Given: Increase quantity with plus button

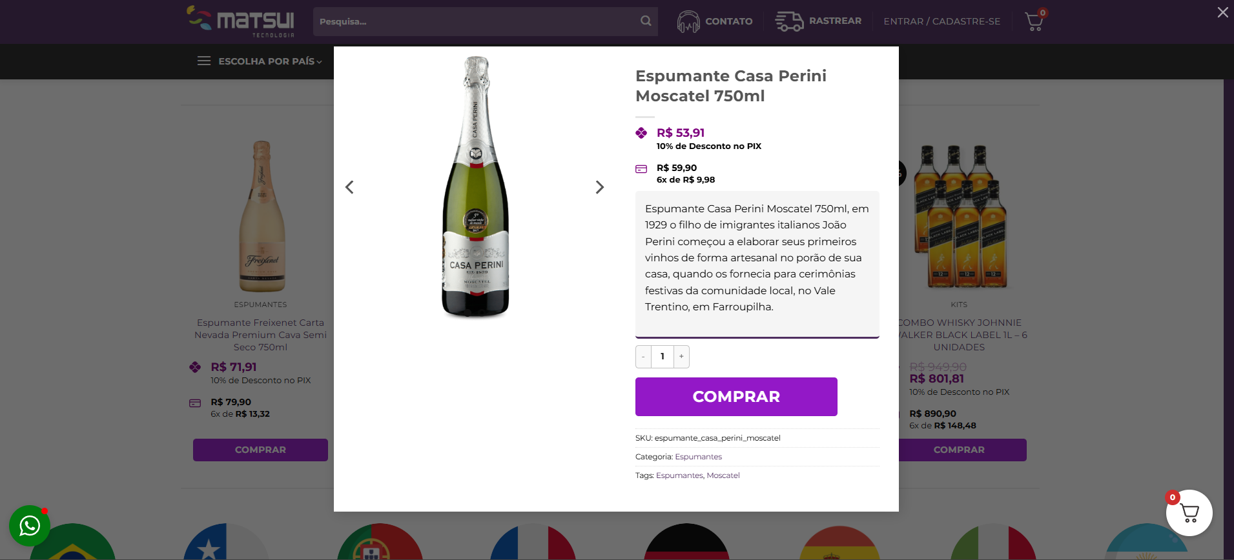Looking at the screenshot, I should tap(681, 356).
